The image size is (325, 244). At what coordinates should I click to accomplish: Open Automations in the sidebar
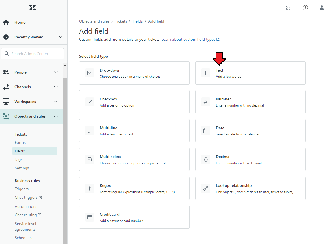[x=26, y=206]
